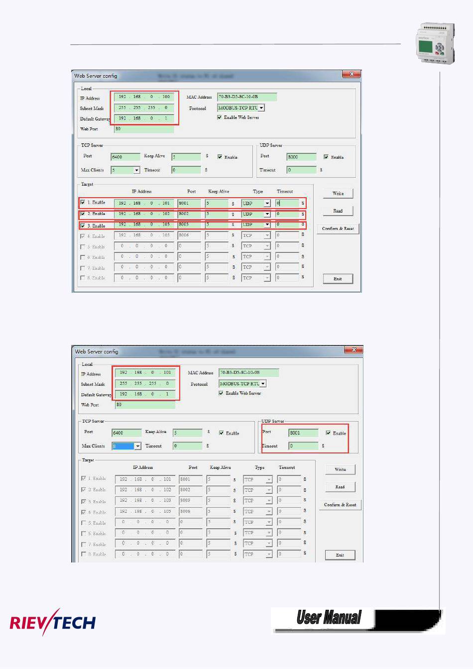The image size is (473, 669).
Task: Click Write button in lower dialog
Action: (x=340, y=469)
